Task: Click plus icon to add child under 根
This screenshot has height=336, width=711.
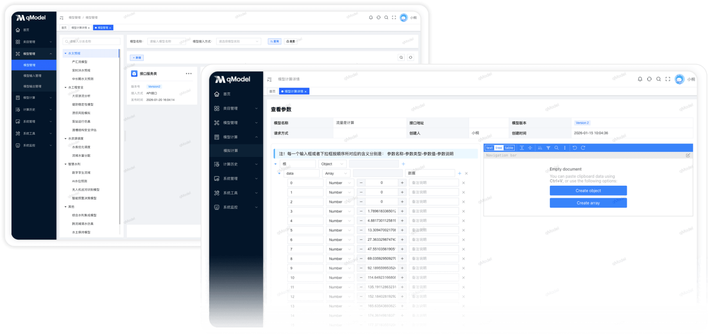Action: pos(403,164)
